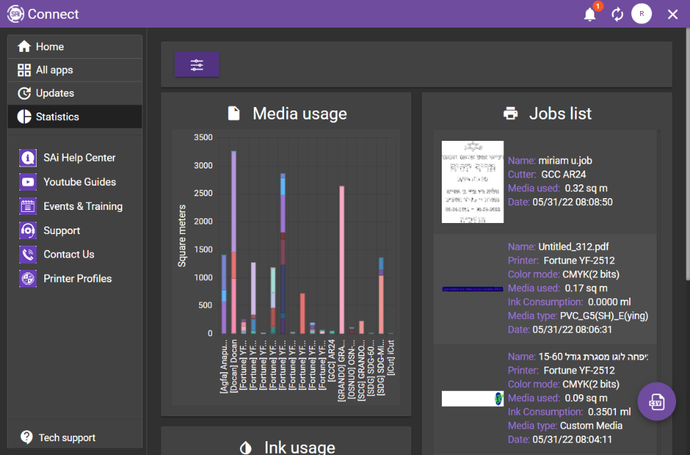This screenshot has height=455, width=690.
Task: Open the user profile avatar
Action: pyautogui.click(x=642, y=14)
